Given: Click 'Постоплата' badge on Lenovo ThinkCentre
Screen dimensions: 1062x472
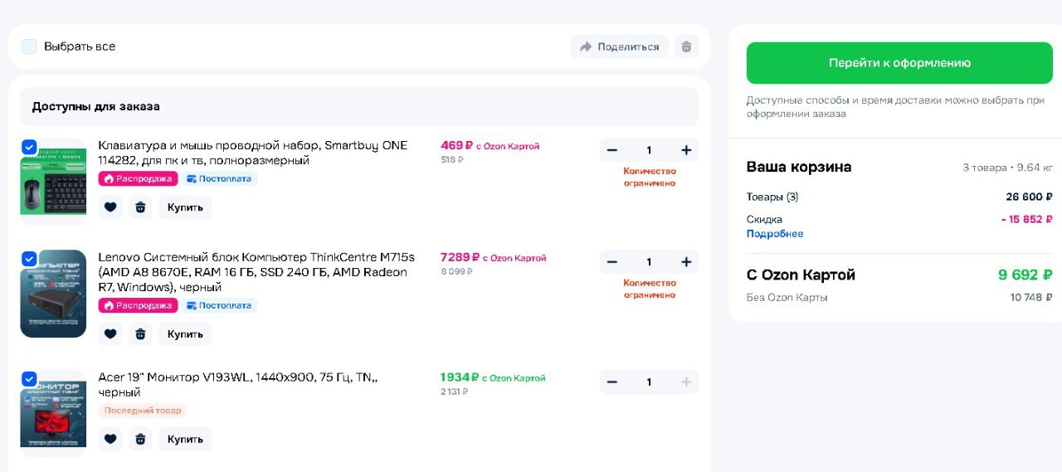Looking at the screenshot, I should pos(220,305).
